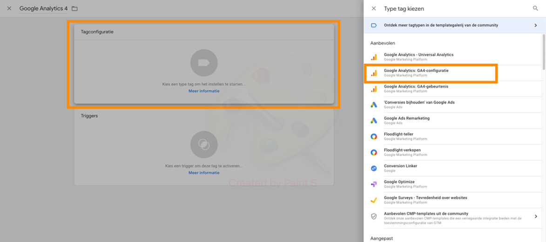Expand the CMP-templates chevron arrow
This screenshot has width=546, height=242.
pos(536,216)
